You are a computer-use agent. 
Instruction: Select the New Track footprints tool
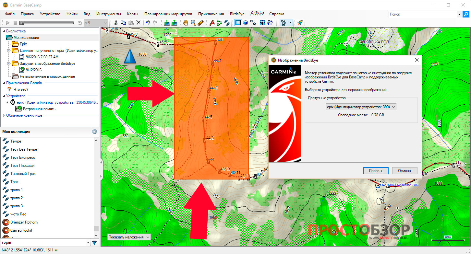click(x=227, y=23)
